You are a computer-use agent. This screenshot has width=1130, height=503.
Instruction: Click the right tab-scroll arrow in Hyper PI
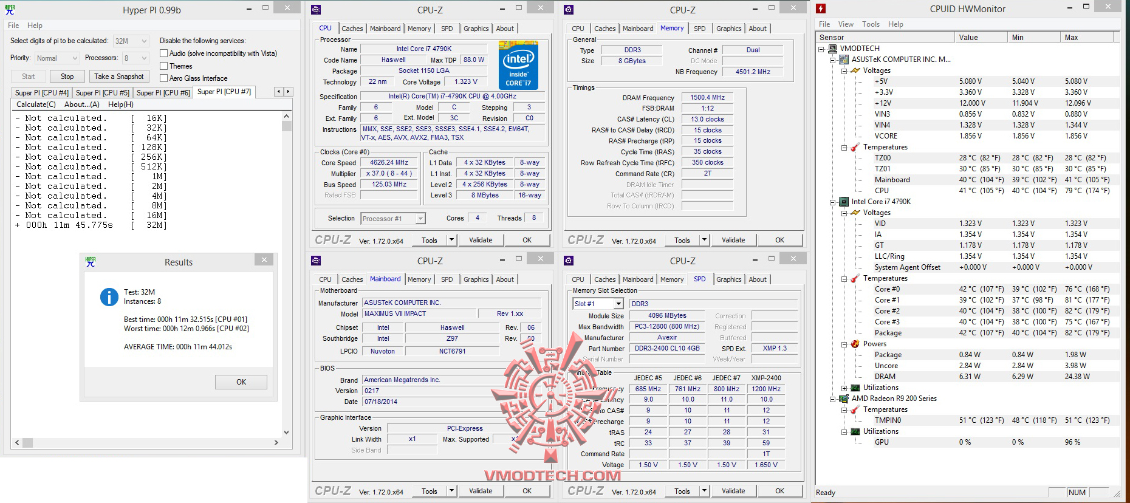289,92
